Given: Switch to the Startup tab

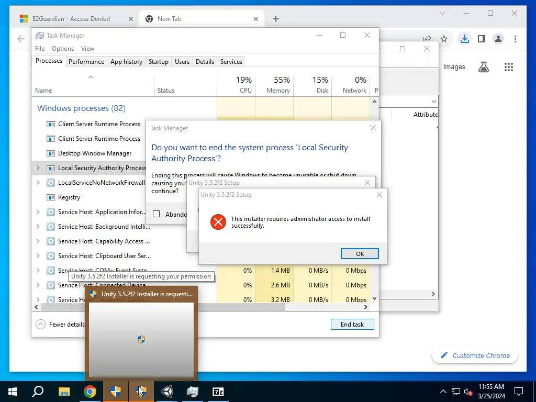Looking at the screenshot, I should pos(158,62).
